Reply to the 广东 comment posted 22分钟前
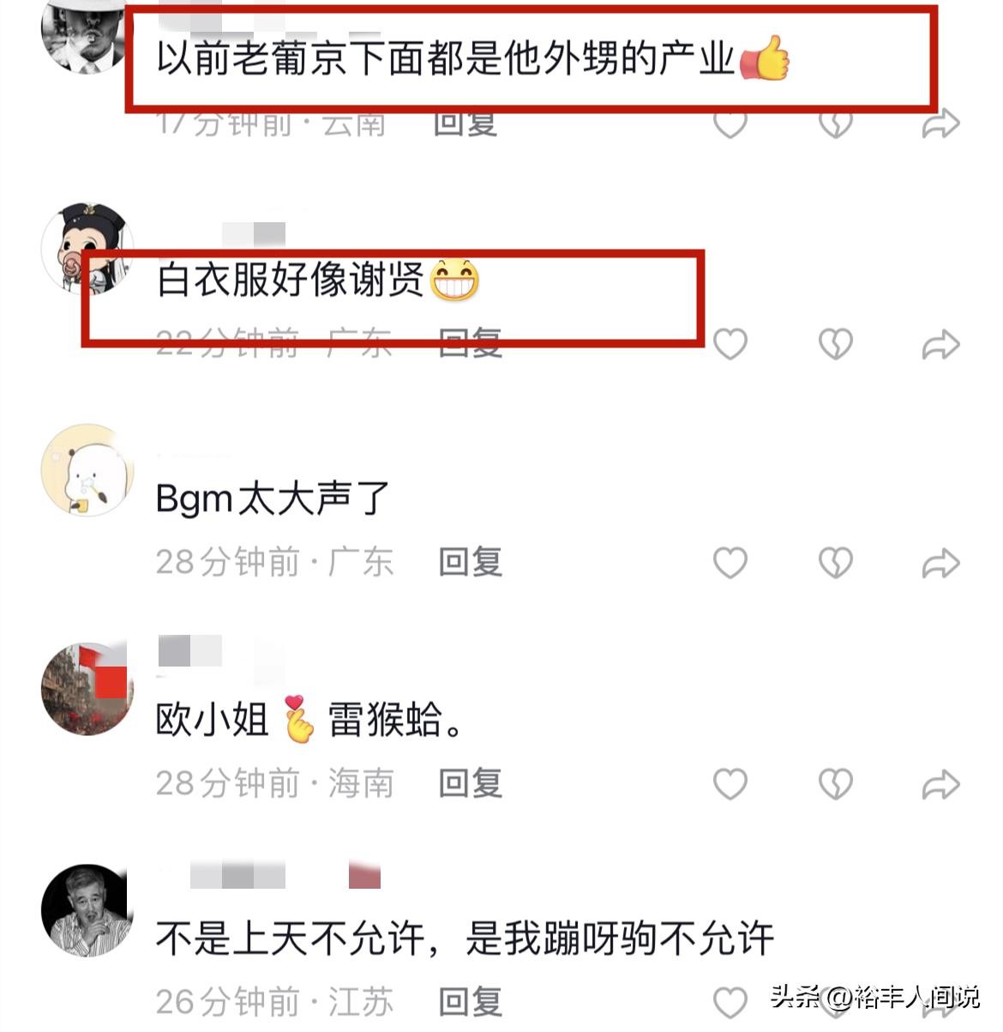Viewport: 1003px width, 1032px height. [x=470, y=343]
